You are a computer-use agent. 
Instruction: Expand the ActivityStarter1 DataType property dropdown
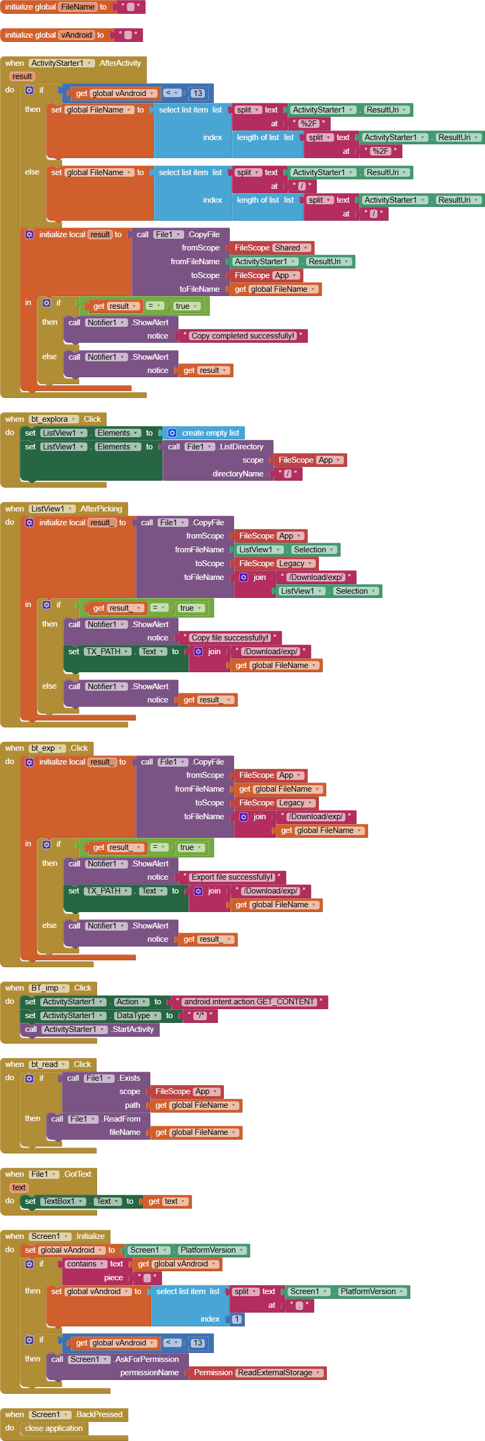155,1015
